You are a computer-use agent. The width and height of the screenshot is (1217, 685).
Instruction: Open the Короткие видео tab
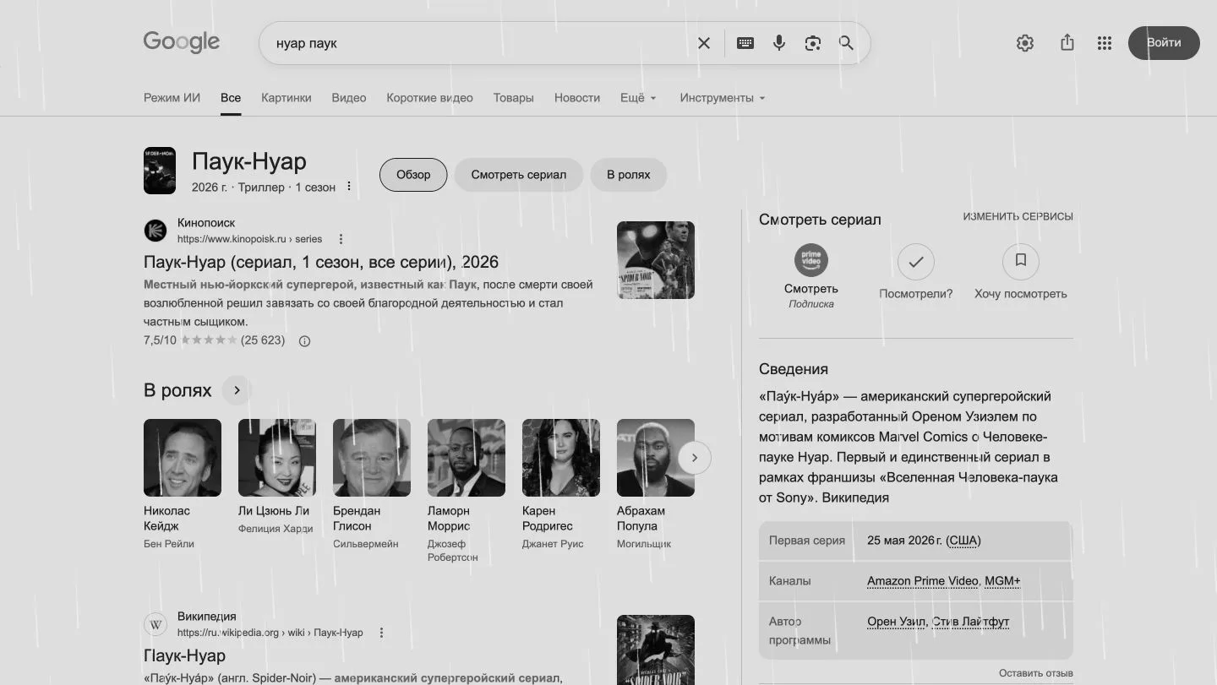click(x=429, y=98)
